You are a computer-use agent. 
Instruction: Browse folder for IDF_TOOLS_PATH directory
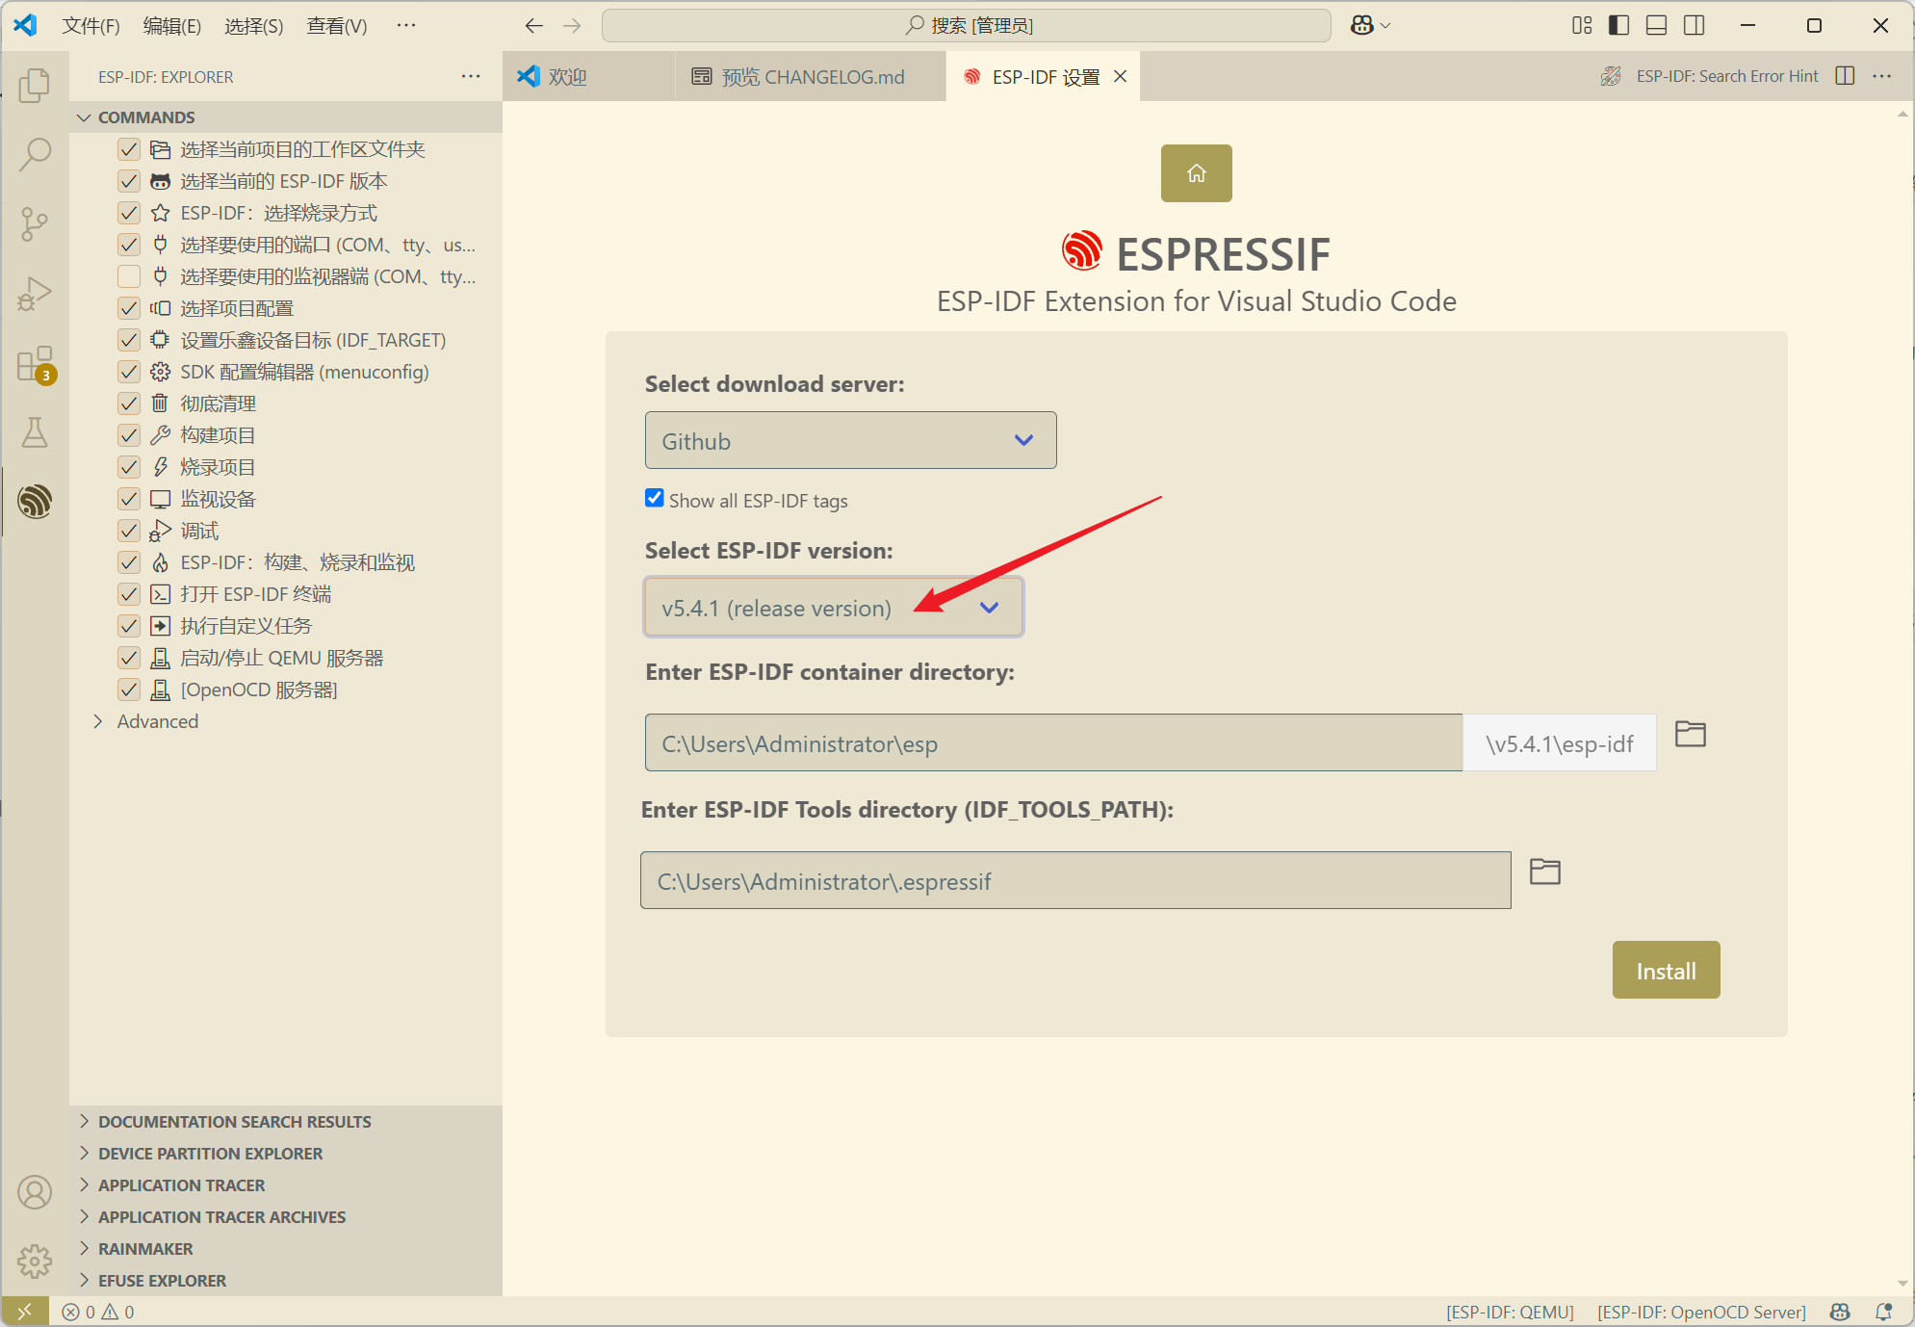click(x=1544, y=872)
